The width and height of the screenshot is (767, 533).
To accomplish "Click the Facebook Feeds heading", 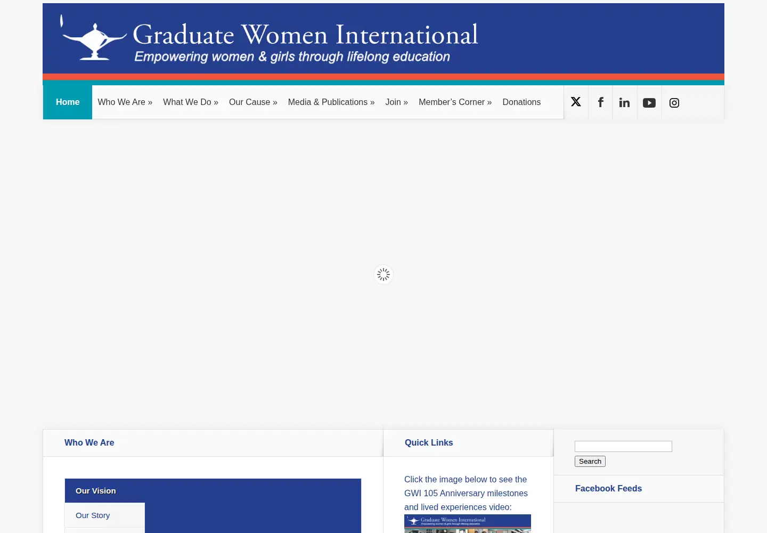I will click(x=608, y=489).
